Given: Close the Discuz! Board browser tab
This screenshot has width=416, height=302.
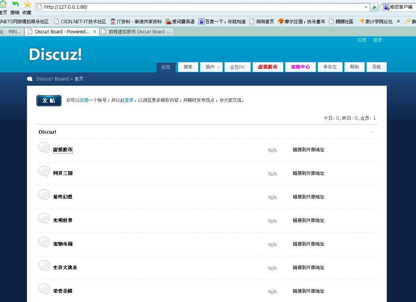Looking at the screenshot, I should [94, 32].
